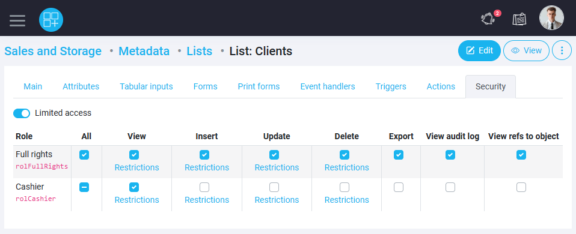Image resolution: width=576 pixels, height=234 pixels.
Task: Toggle the All checkbox for Cashier
Action: pos(84,187)
